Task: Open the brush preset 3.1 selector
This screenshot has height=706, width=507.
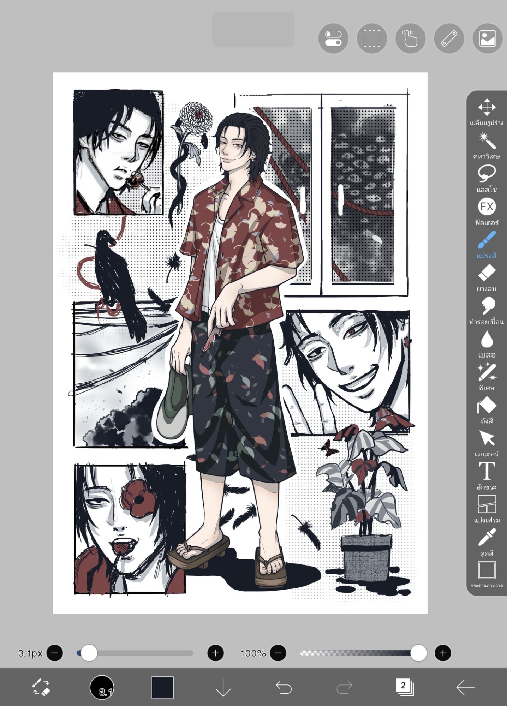Action: click(x=102, y=687)
